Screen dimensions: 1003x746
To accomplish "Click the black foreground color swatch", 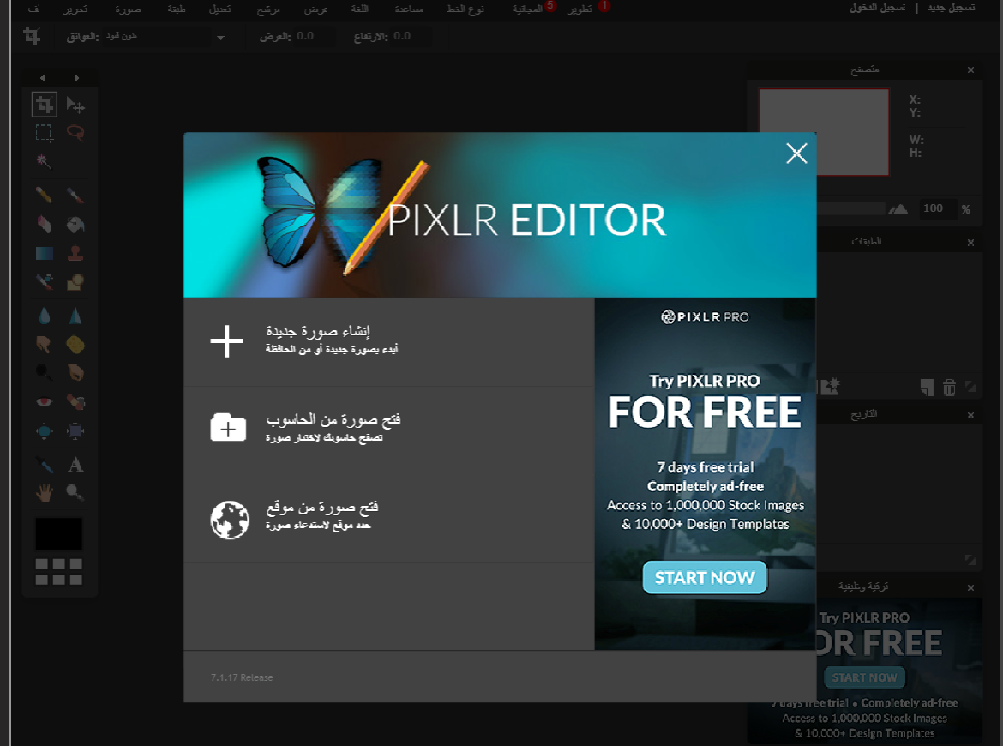I will (59, 533).
